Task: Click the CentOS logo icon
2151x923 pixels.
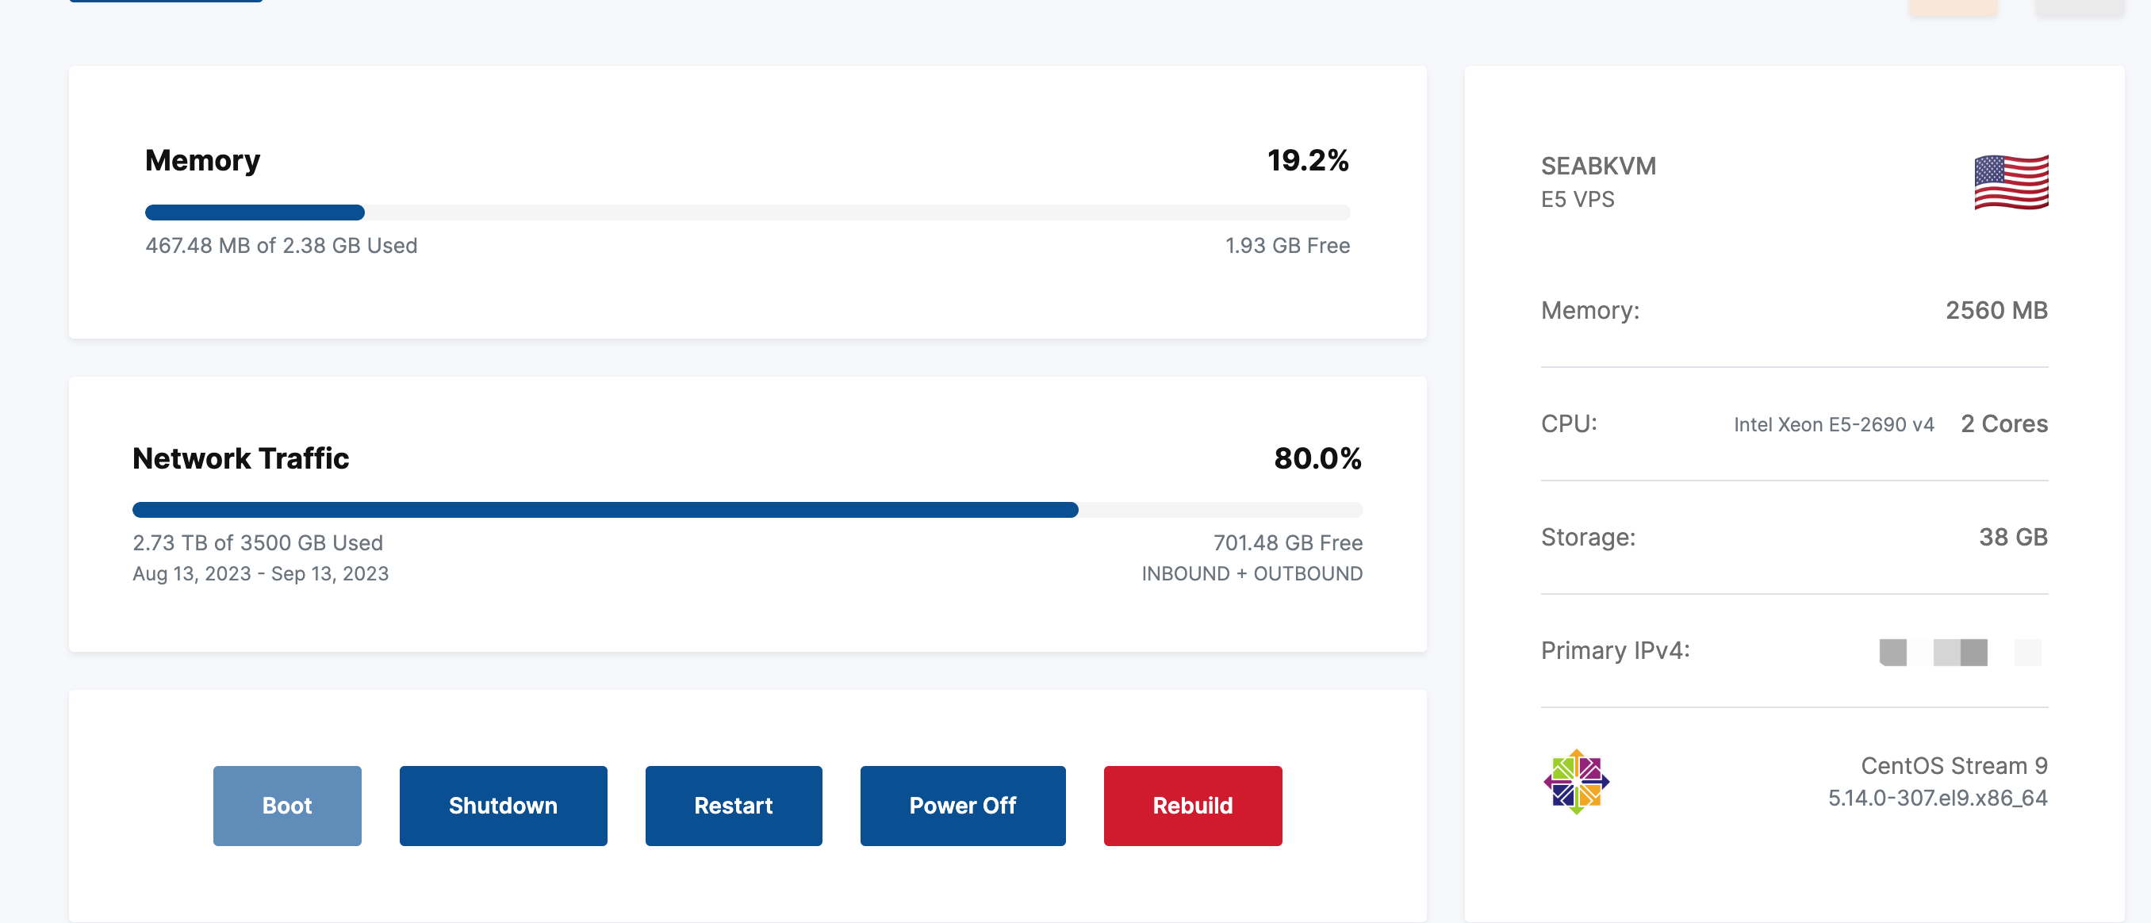Action: [x=1576, y=782]
